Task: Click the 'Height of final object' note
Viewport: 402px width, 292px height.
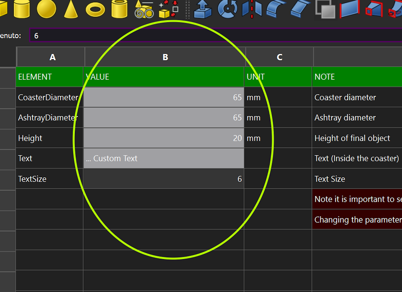Action: 357,138
